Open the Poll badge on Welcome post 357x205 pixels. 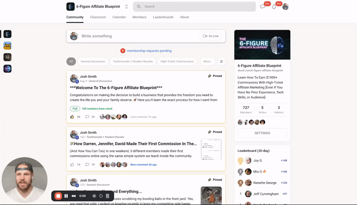coord(75,109)
